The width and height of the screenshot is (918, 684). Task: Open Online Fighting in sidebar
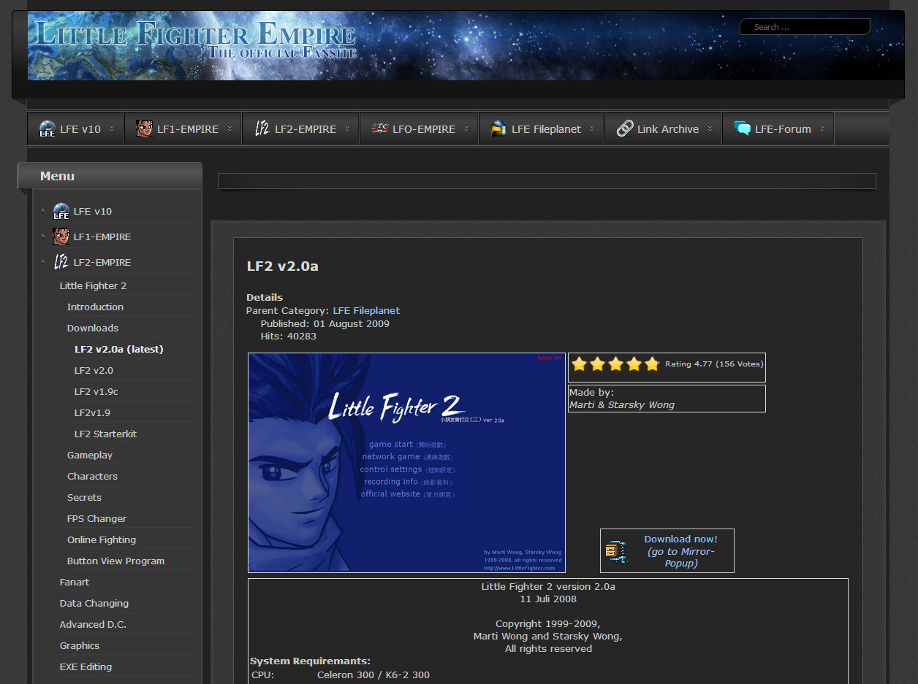[102, 539]
